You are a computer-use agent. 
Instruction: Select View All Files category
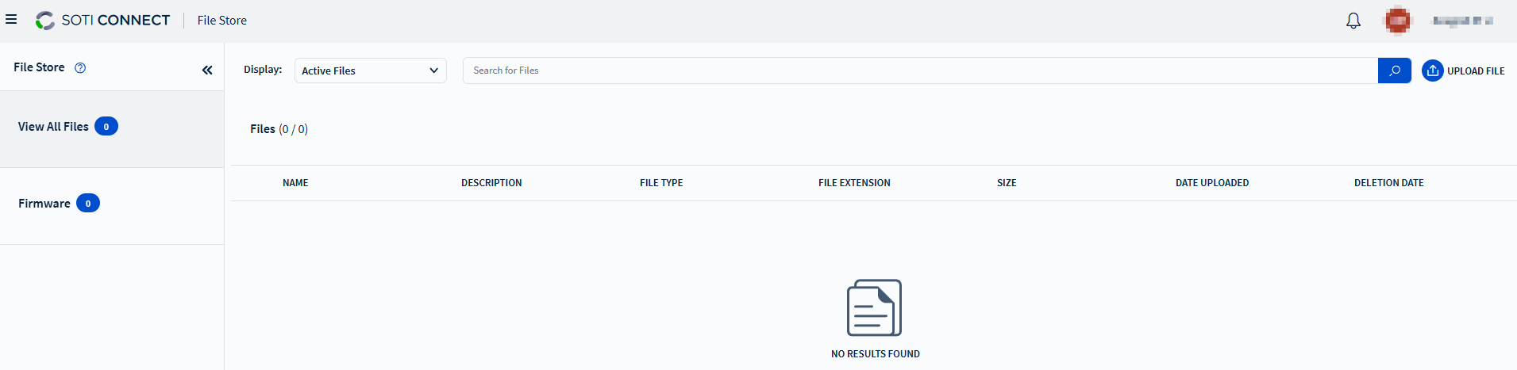[x=54, y=127]
